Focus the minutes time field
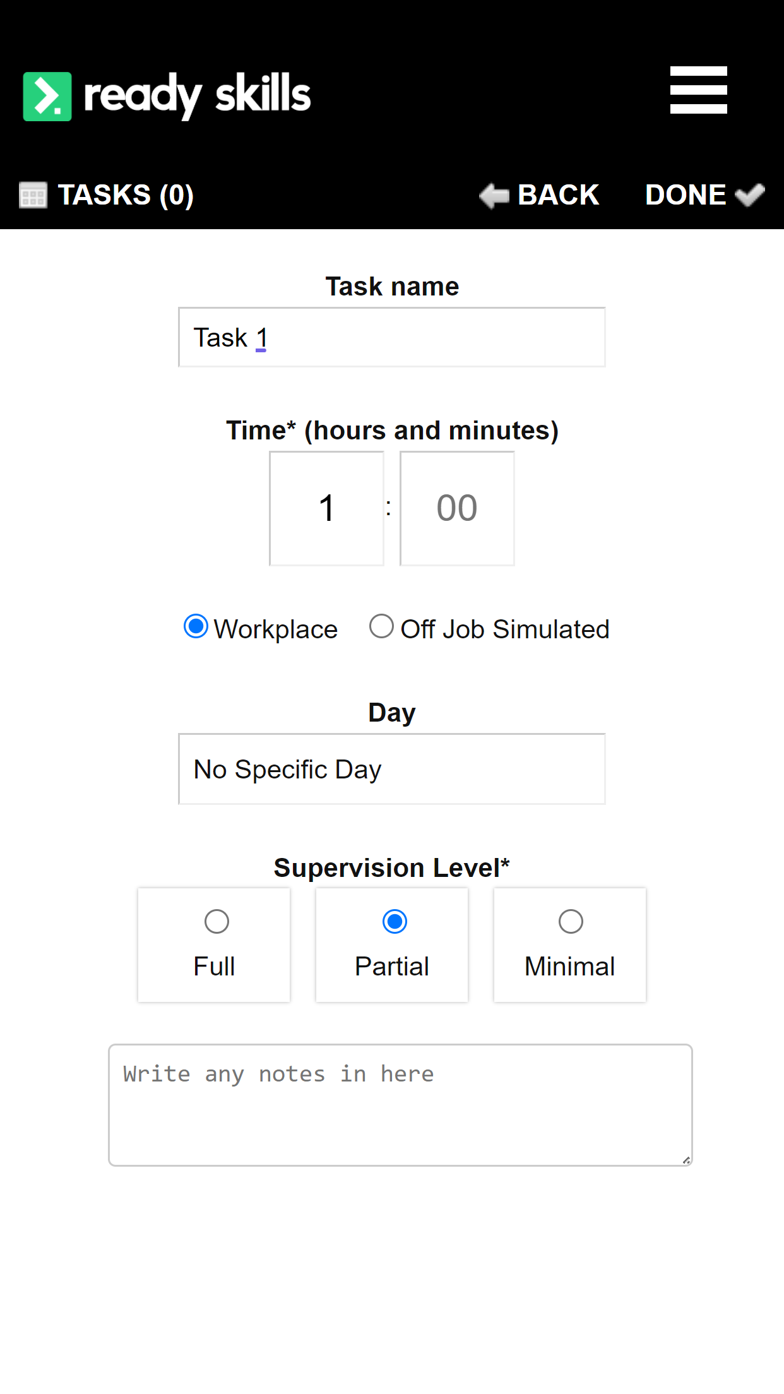The width and height of the screenshot is (784, 1394). click(x=457, y=508)
